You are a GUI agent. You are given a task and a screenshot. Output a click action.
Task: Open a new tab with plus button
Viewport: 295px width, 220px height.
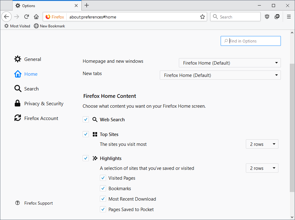point(87,5)
